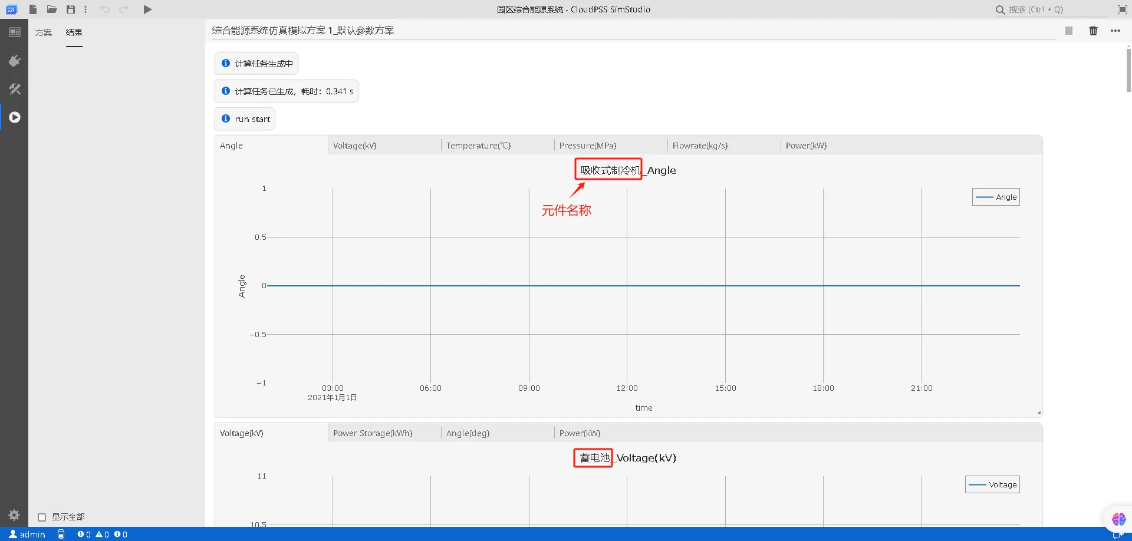Select the Angle(deg) tab
Viewport: 1132px width, 541px height.
tap(498, 433)
